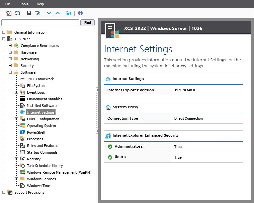Expand the Compliance Benchmarks node
Screen dimensions: 254x203
10,46
